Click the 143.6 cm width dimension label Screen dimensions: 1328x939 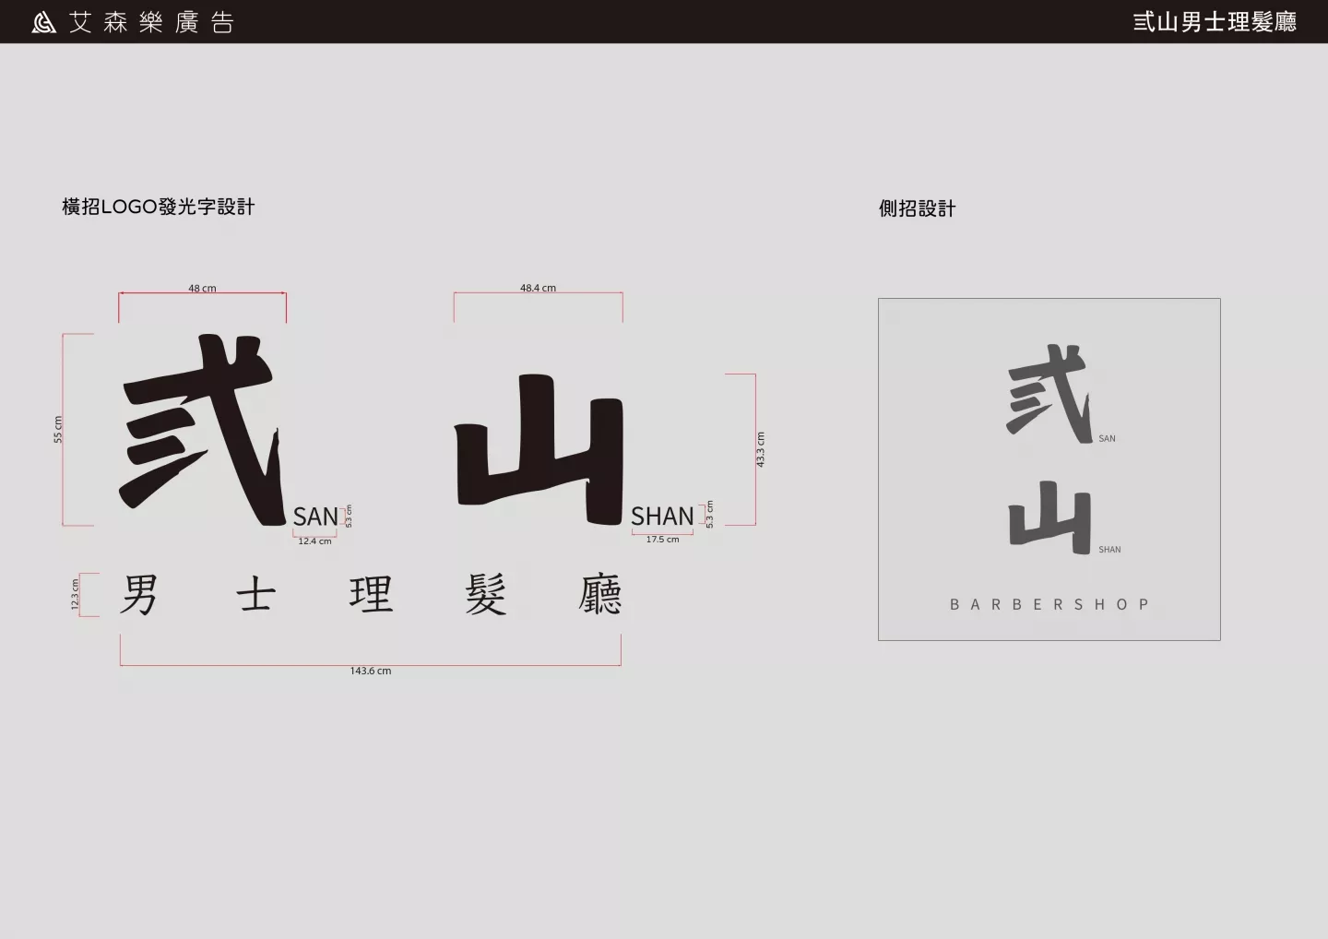[370, 671]
